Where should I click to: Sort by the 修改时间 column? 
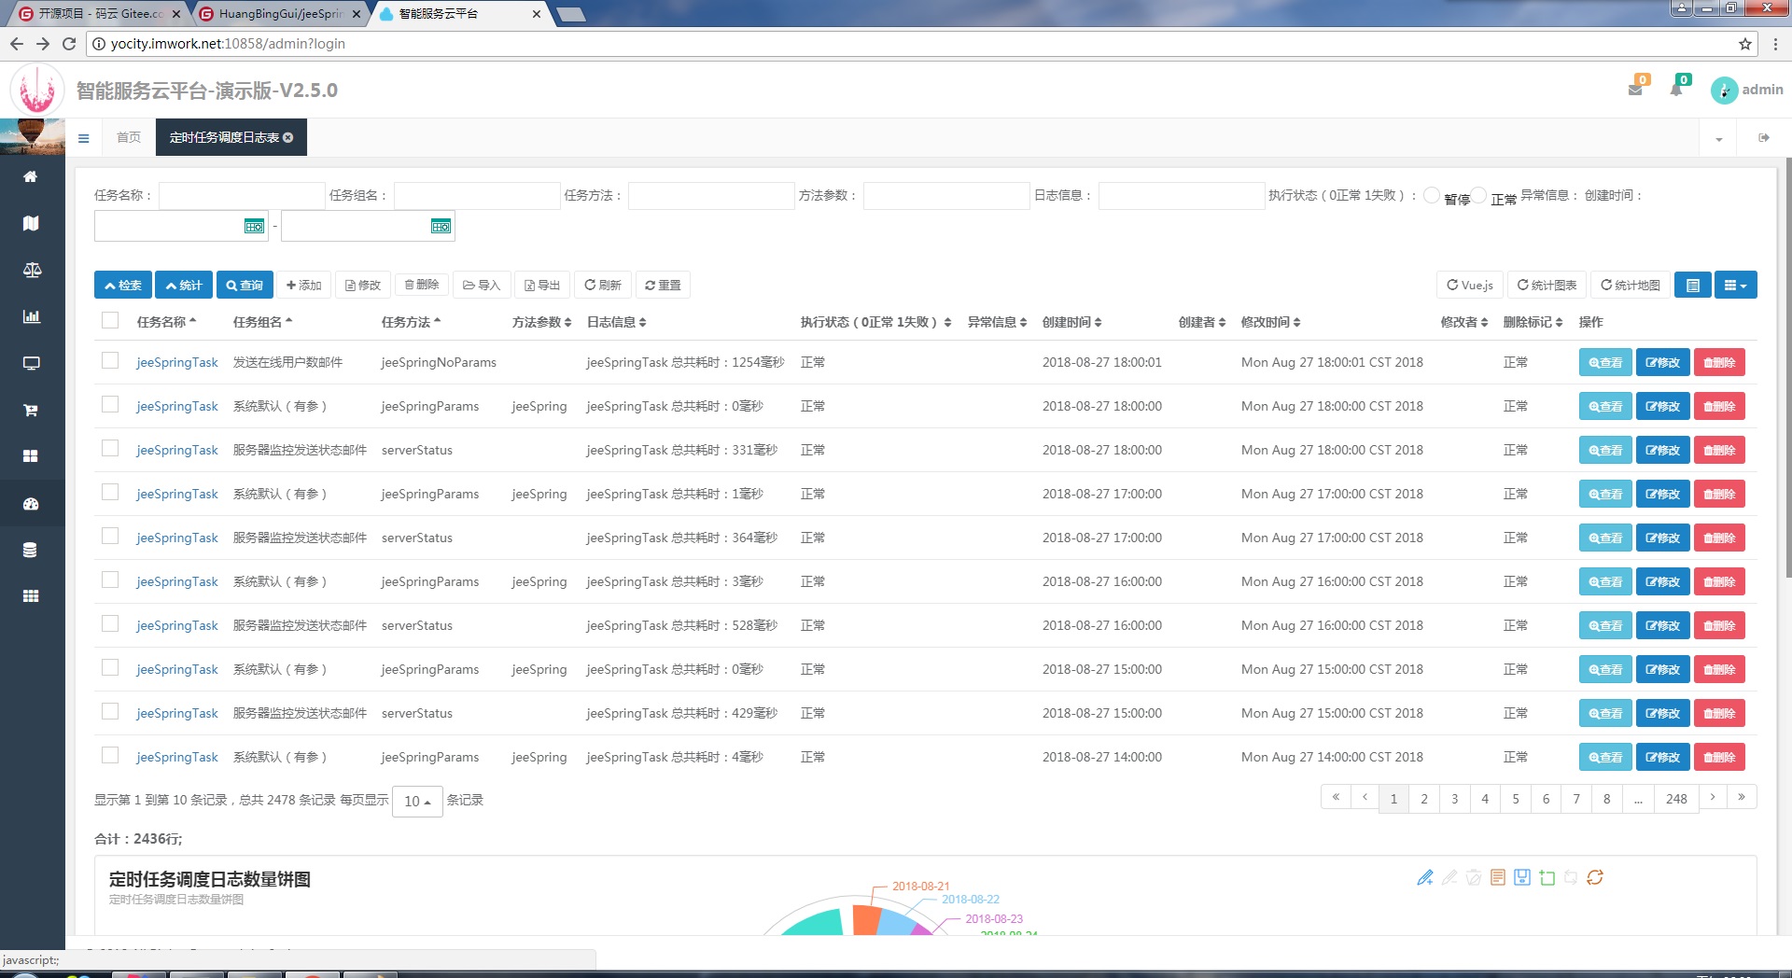click(x=1270, y=322)
